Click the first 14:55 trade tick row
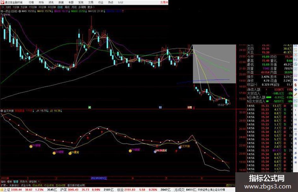This screenshot has height=192, width=298. [270, 106]
